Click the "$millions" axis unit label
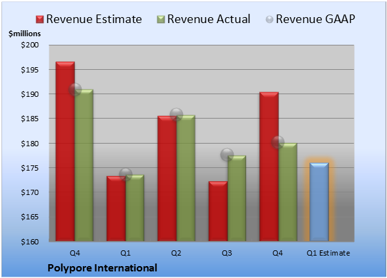Viewport: 387px width, 278px height. pos(24,34)
